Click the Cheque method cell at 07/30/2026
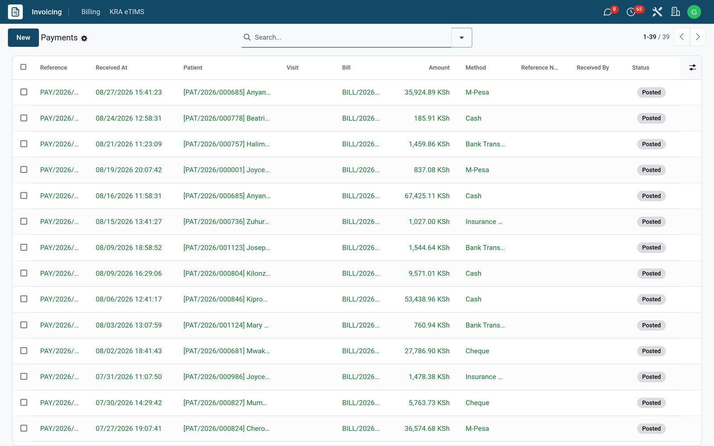Viewport: 714px width, 446px height. pyautogui.click(x=477, y=403)
